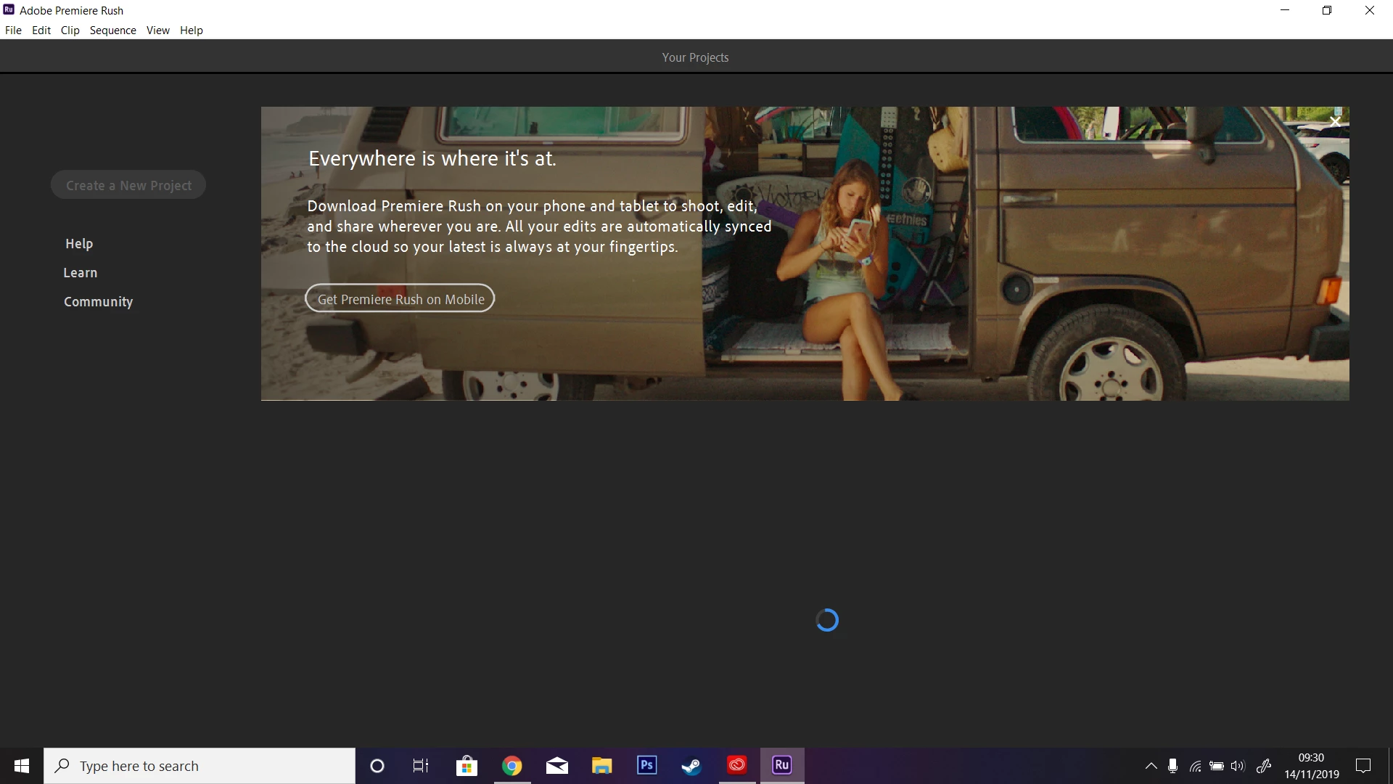The width and height of the screenshot is (1393, 784).
Task: Close the promotional banner with X
Action: coord(1335,121)
